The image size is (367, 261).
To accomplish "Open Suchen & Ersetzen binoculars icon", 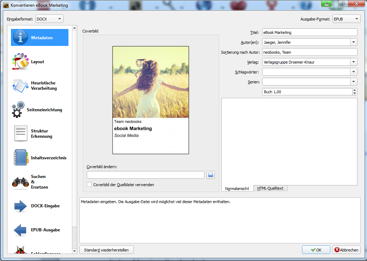I will point(20,182).
